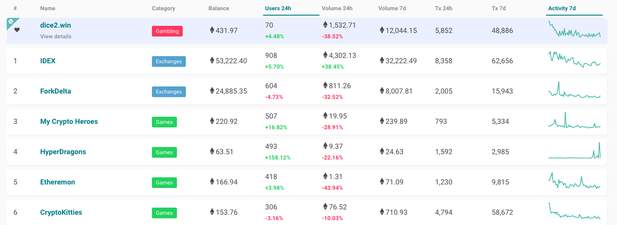Open the IDEX dapp page

pos(48,61)
